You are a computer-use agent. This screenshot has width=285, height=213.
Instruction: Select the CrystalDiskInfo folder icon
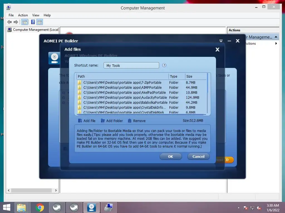79,107
